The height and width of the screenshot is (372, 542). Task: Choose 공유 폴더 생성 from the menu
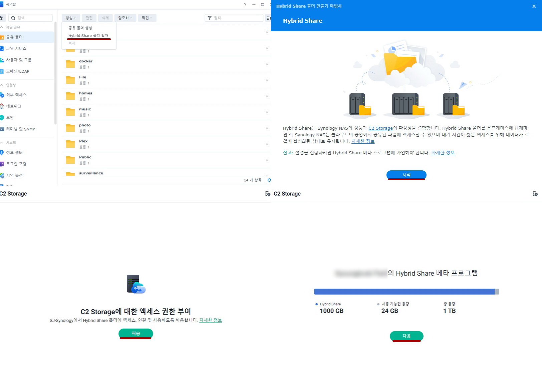click(80, 28)
